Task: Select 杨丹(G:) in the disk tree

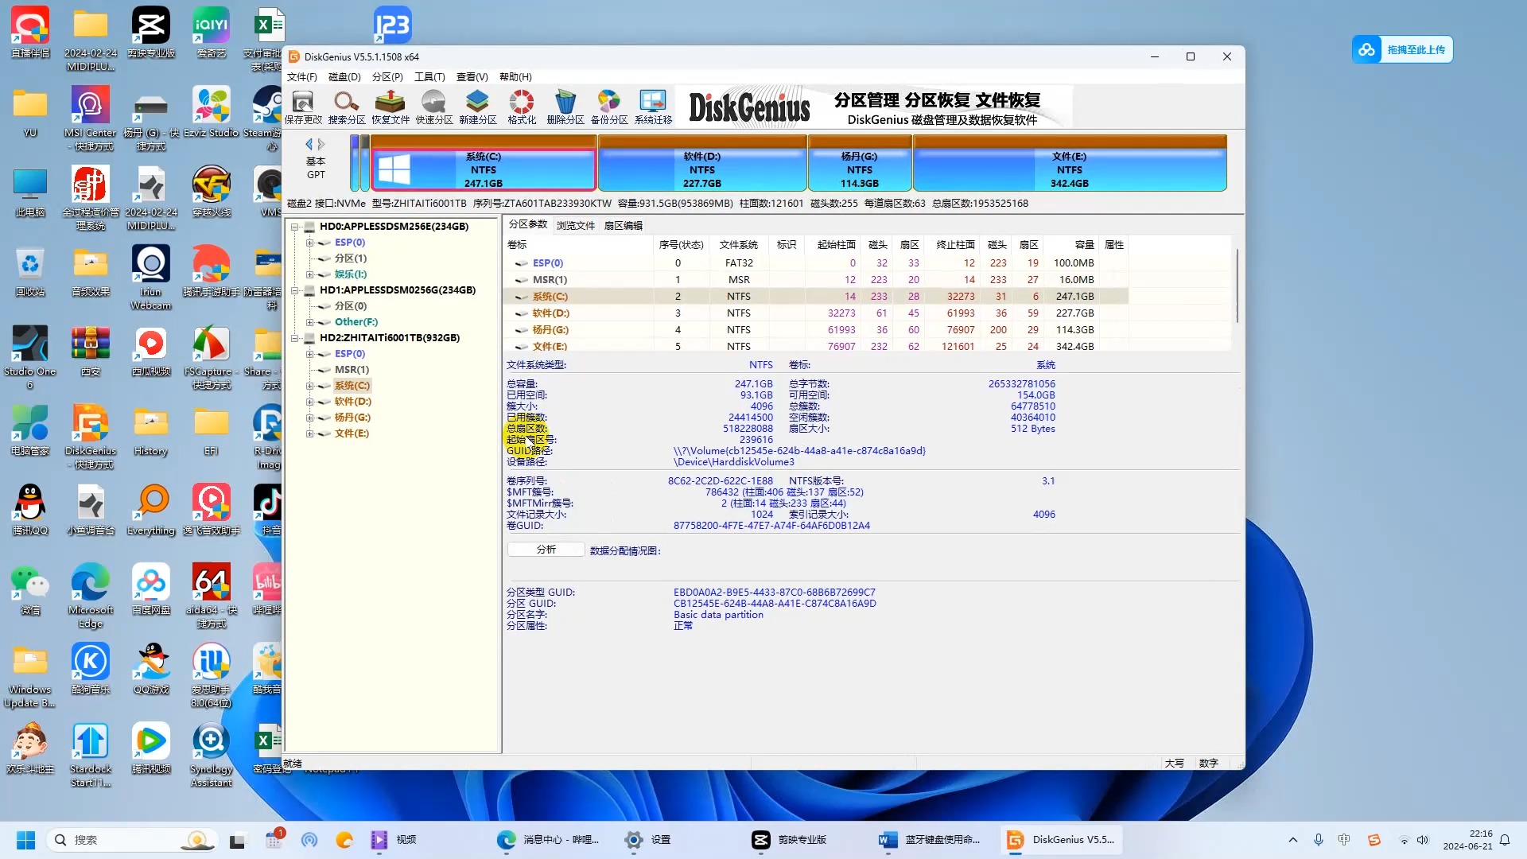Action: click(x=352, y=418)
